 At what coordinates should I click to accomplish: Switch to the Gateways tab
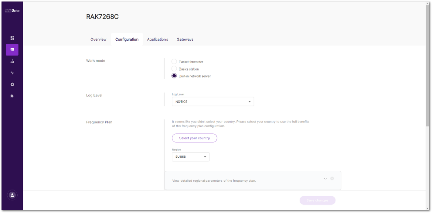point(185,39)
